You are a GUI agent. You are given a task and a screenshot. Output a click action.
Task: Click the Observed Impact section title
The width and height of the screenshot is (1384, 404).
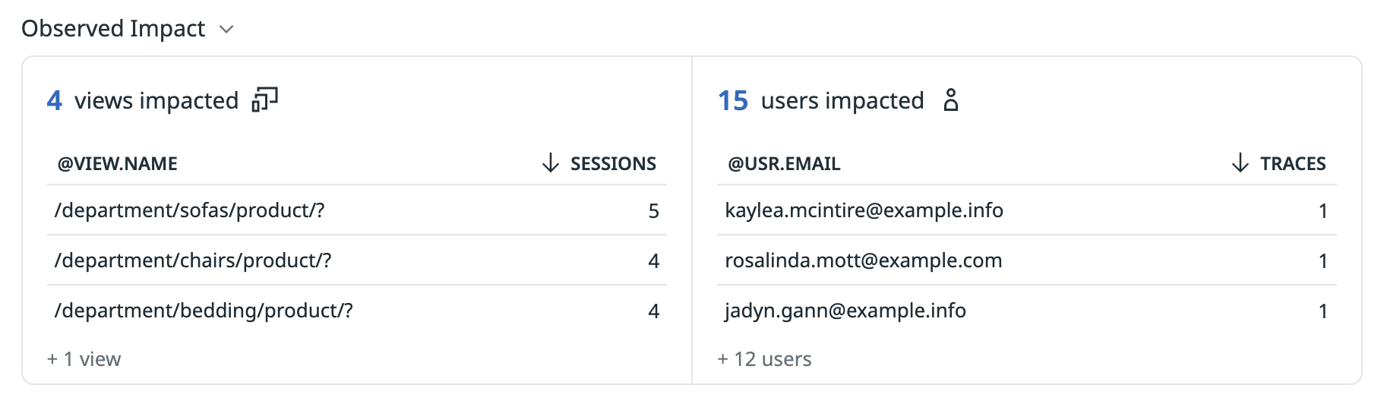113,29
